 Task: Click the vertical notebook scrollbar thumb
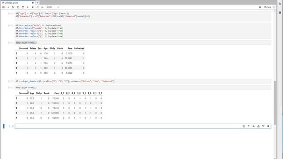click(x=275, y=103)
